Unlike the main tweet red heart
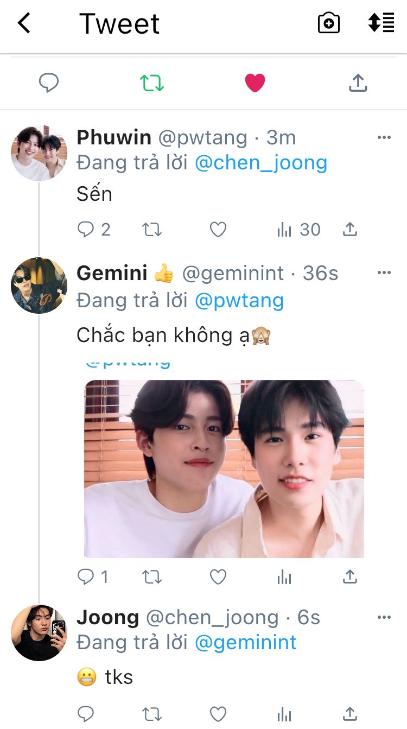 [255, 83]
